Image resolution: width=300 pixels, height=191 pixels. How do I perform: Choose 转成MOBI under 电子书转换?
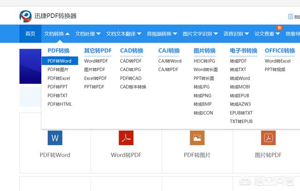tap(240, 87)
